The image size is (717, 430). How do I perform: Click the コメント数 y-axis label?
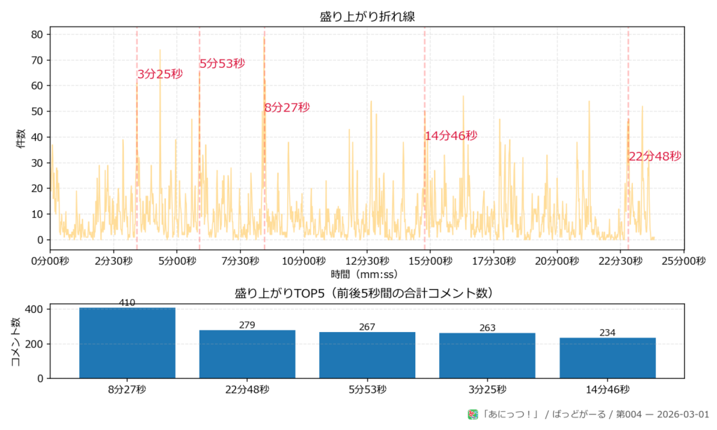coord(16,343)
